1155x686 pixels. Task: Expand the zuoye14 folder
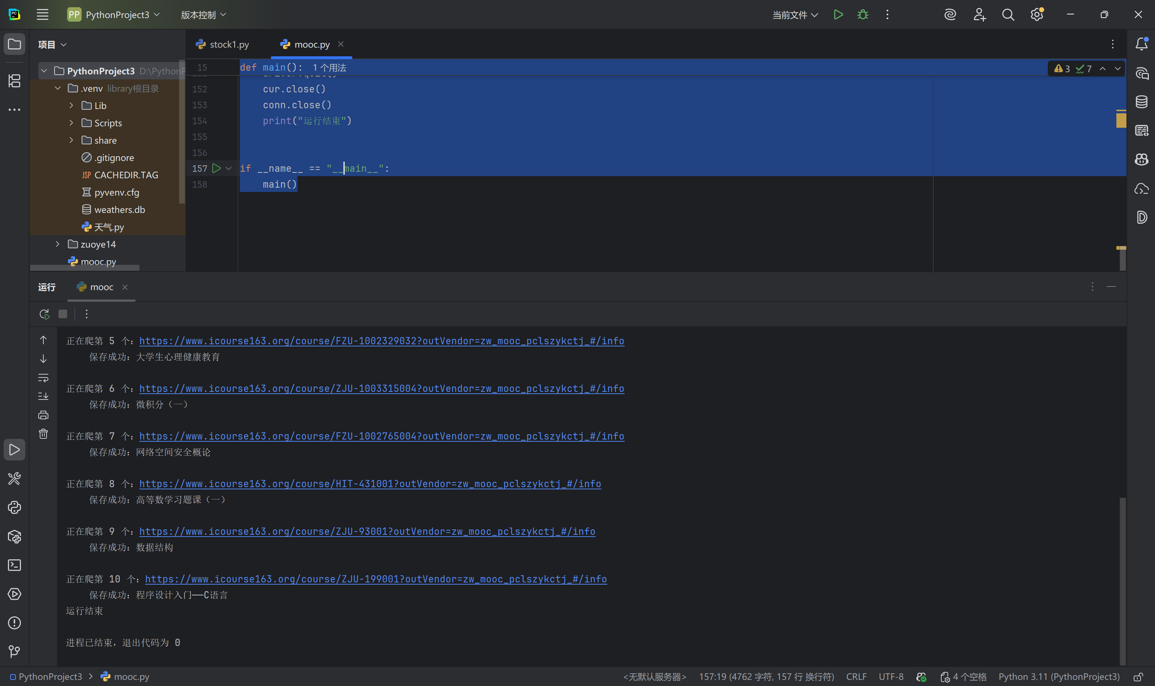coord(58,244)
